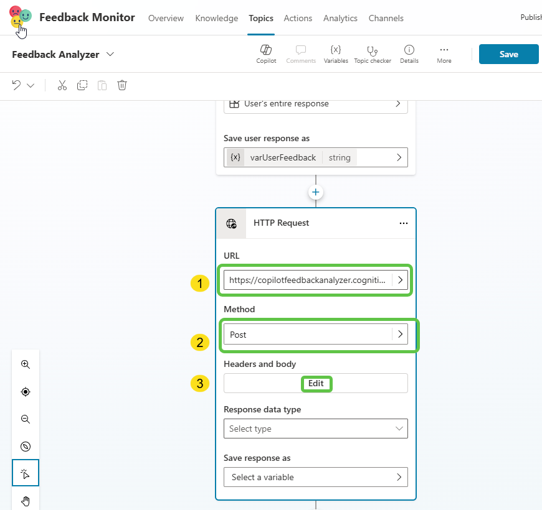Open the Feedback Analyzer topic dropdown
This screenshot has width=542, height=510.
click(x=110, y=55)
